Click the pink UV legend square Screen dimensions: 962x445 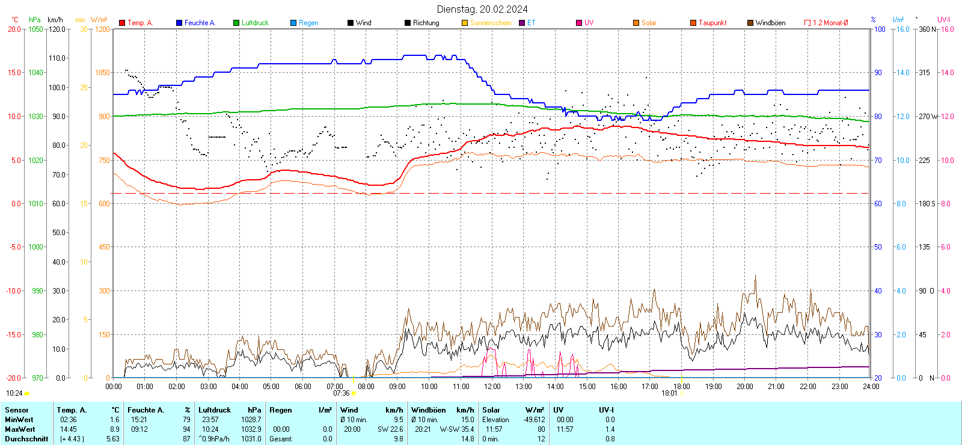click(x=579, y=23)
